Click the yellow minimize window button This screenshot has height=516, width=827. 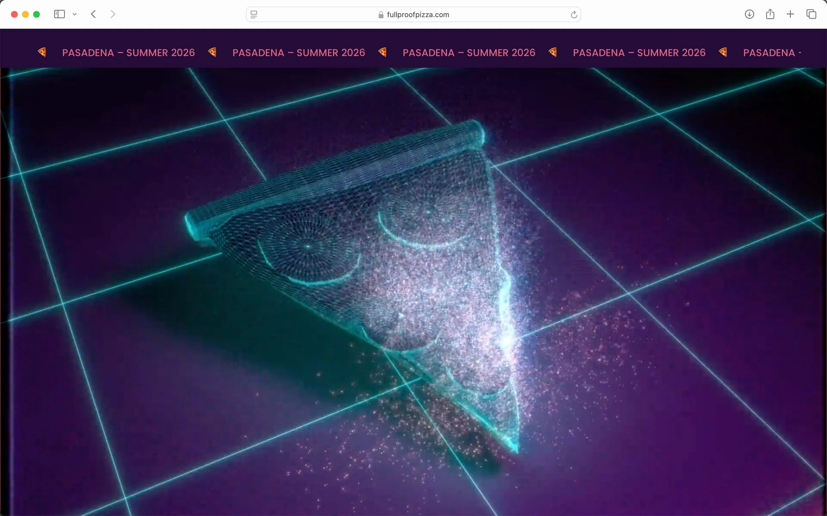25,14
